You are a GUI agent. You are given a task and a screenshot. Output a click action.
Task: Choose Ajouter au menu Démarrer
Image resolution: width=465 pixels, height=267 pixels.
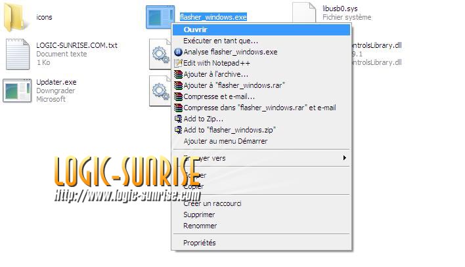[261, 141]
